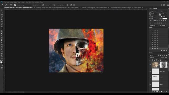Open the File menu
This screenshot has height=95, width=169.
(x=5, y=2)
